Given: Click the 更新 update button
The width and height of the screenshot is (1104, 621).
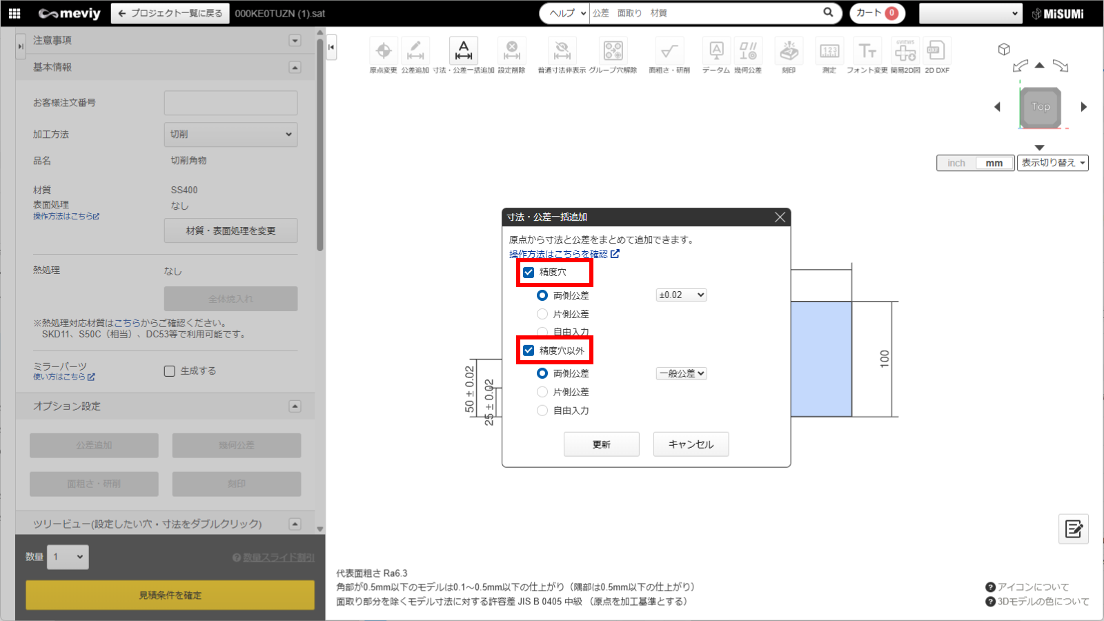Looking at the screenshot, I should pos(601,444).
